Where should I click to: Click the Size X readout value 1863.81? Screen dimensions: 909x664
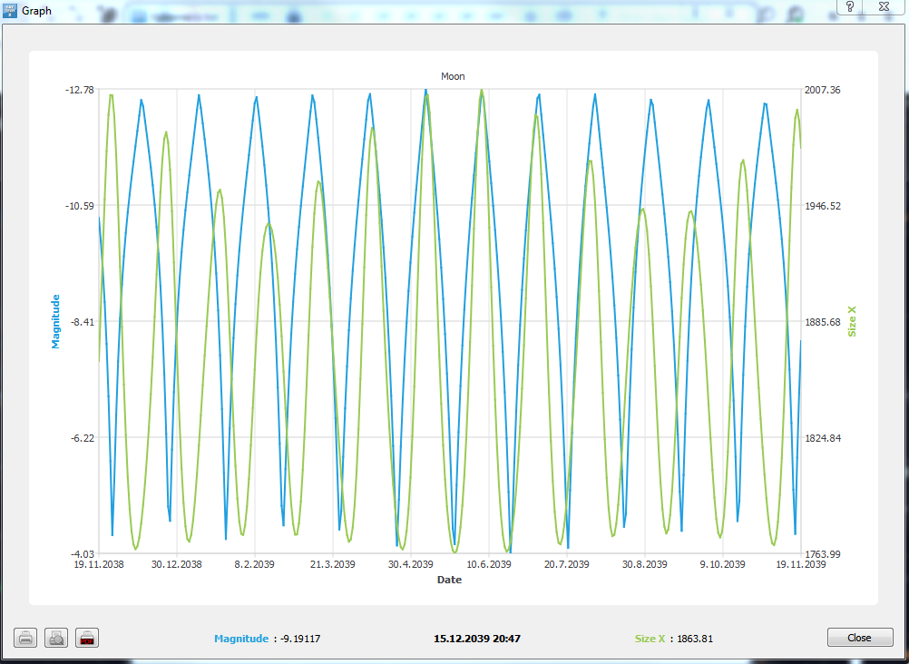click(695, 639)
